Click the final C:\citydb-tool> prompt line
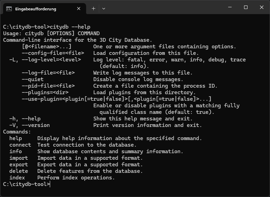This screenshot has height=197, width=270. click(x=26, y=184)
